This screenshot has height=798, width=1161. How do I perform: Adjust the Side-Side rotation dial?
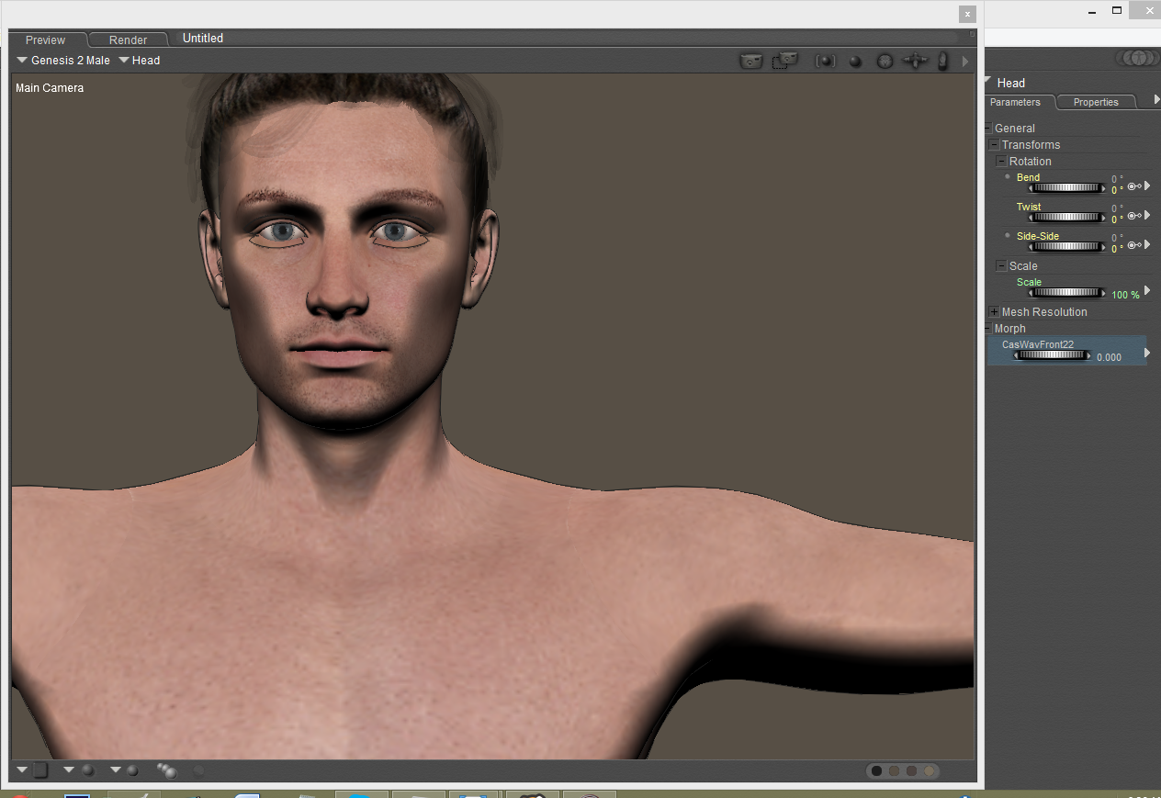point(1065,247)
